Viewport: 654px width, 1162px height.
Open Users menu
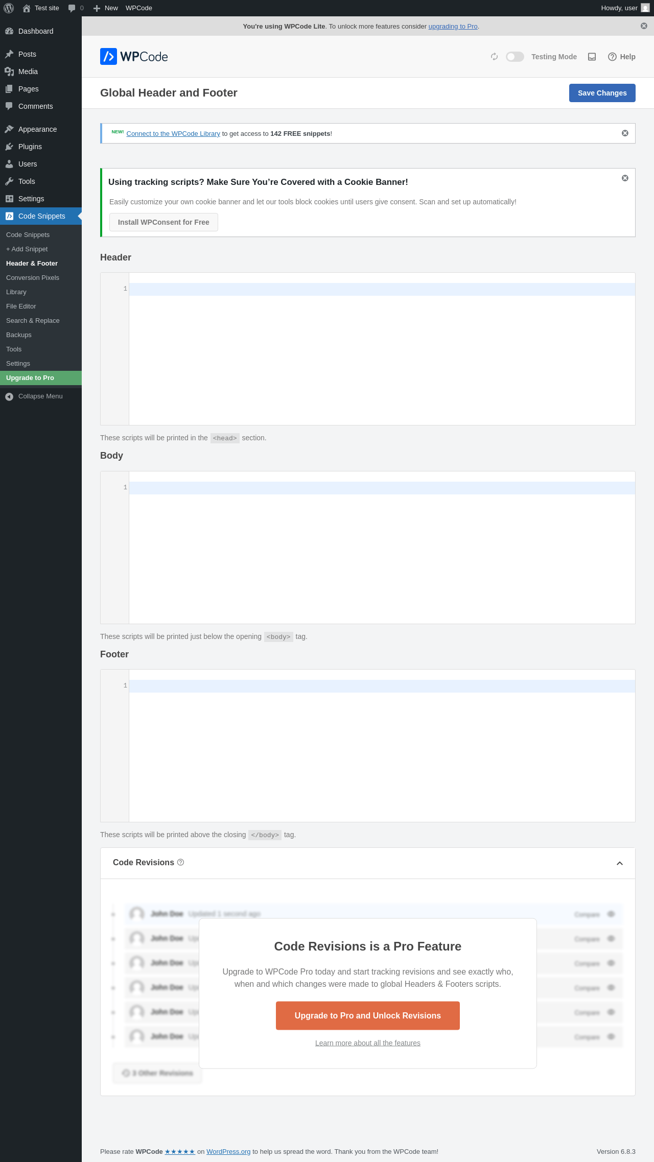tap(41, 164)
